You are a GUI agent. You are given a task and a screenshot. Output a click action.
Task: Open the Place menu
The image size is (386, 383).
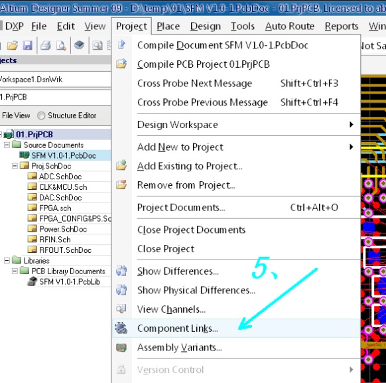(x=168, y=26)
